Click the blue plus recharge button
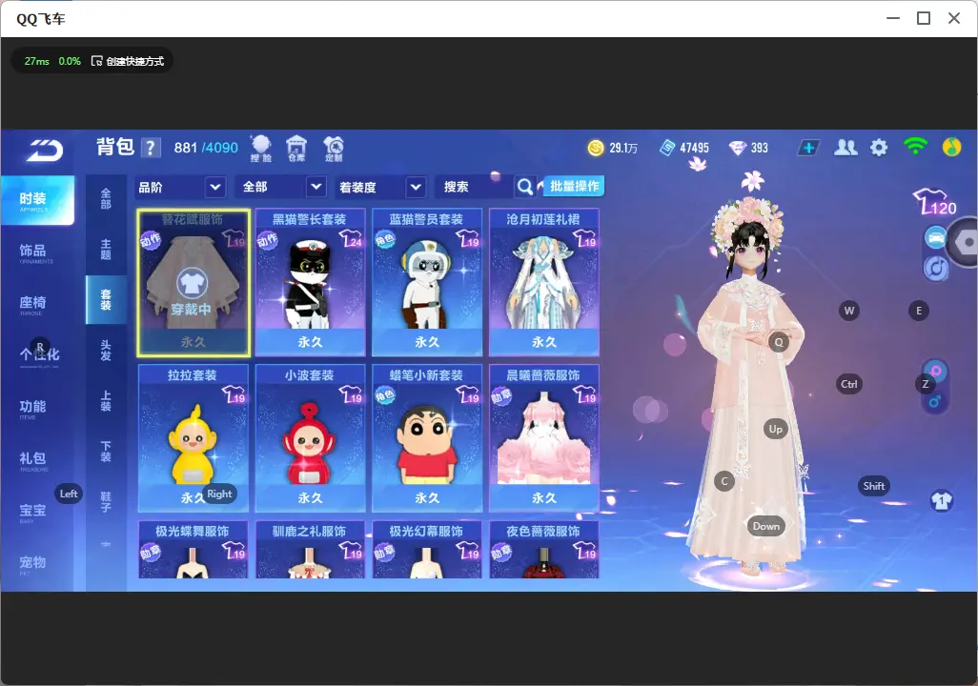The height and width of the screenshot is (686, 978). click(808, 148)
